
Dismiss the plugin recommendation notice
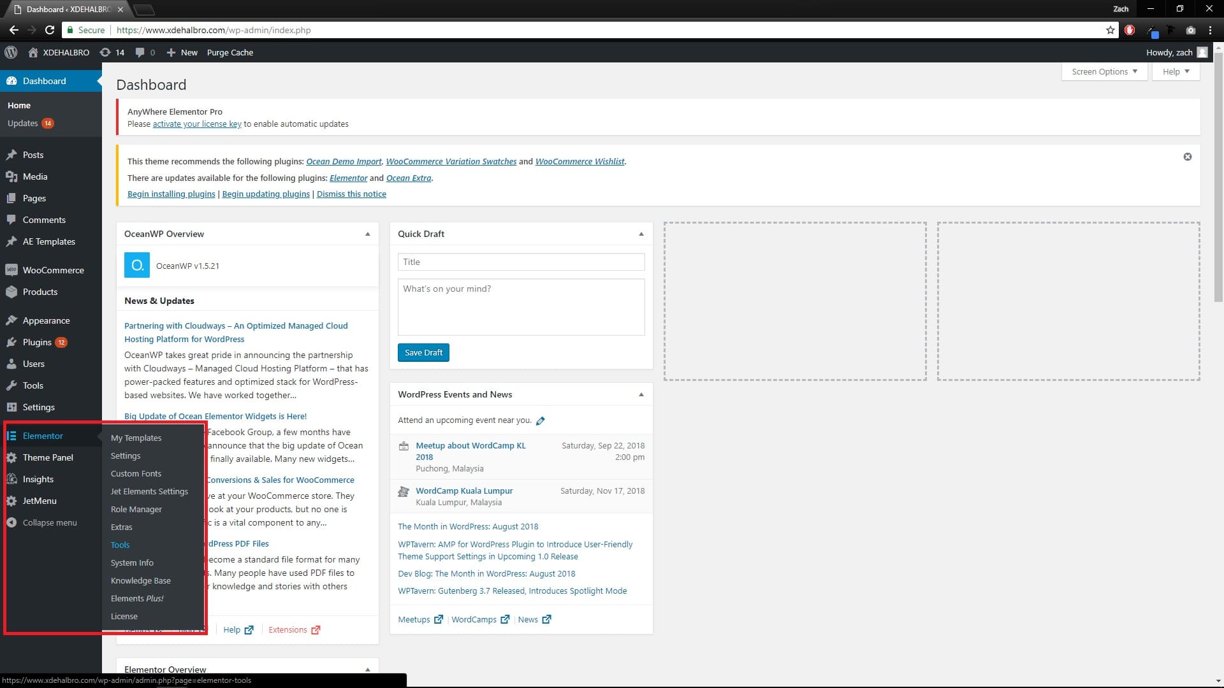coord(1188,157)
